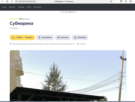Screen dimensions: 135x102
Task: Click the lock icon in the address bar
Action: tap(16, 1)
